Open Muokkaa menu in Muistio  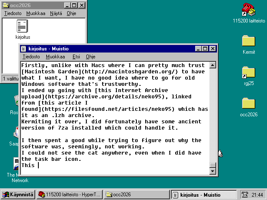tap(55, 57)
